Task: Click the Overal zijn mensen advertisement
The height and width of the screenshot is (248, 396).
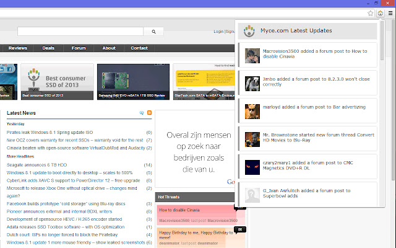Action: [195, 149]
